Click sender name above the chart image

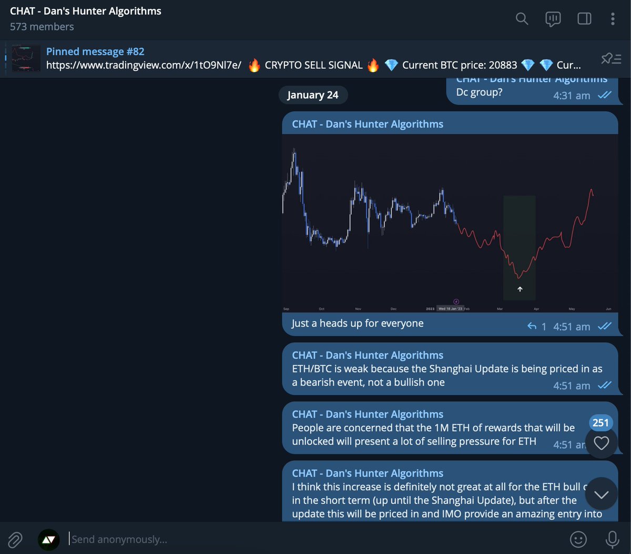tap(368, 124)
